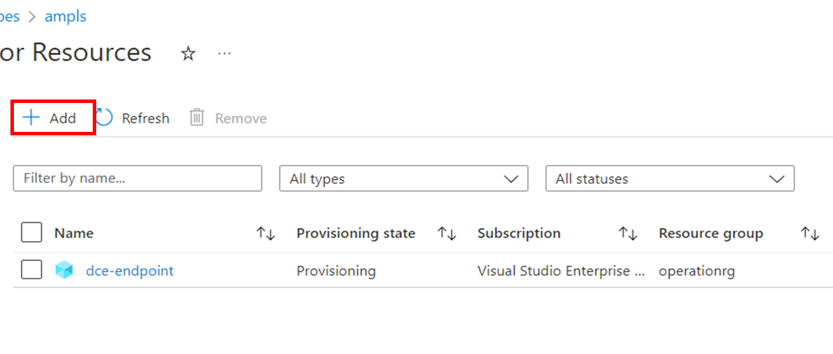Click the Name column header
This screenshot has width=833, height=354.
pyautogui.click(x=74, y=233)
